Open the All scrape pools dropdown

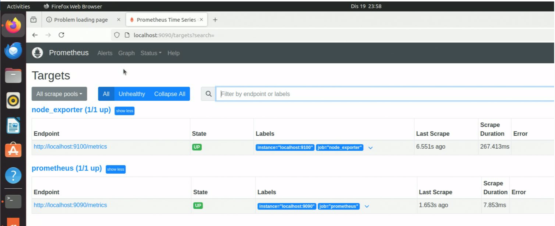click(x=59, y=94)
